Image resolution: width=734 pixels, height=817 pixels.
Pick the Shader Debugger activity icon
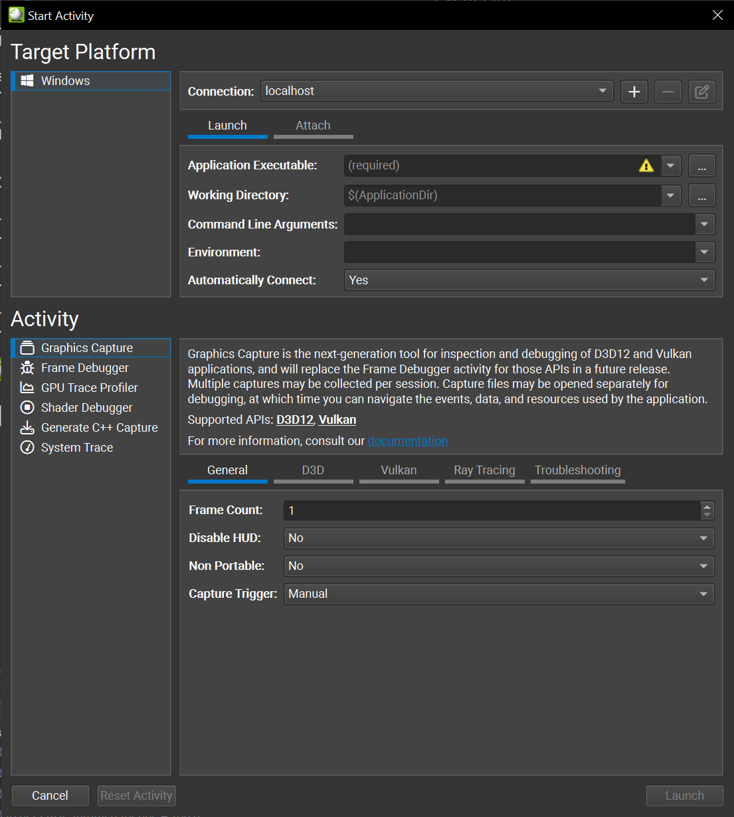(x=27, y=408)
